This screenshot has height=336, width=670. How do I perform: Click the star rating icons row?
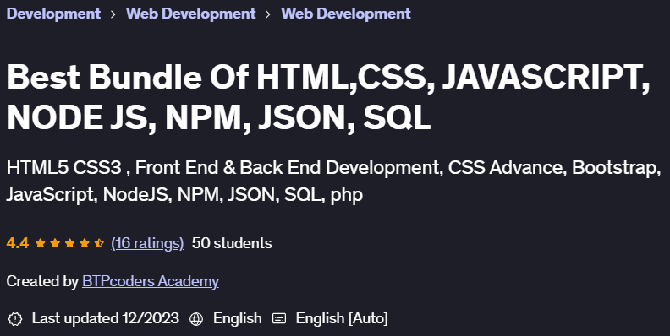coord(69,243)
